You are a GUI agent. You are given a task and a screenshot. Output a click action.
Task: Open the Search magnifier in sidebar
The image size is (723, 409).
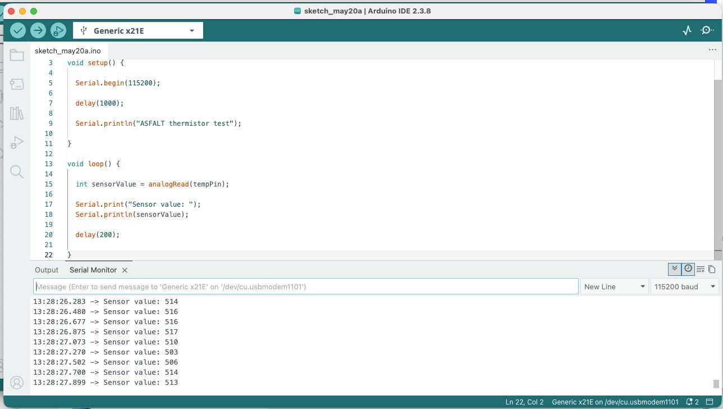pos(17,172)
